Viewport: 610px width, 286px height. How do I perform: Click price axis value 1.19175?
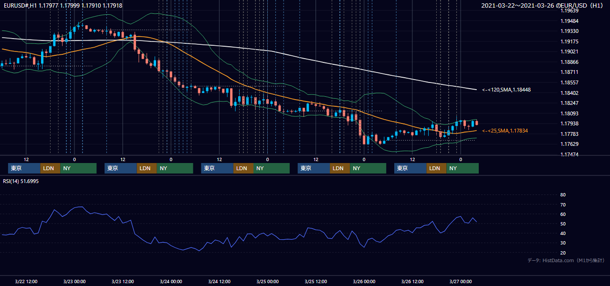tap(569, 41)
